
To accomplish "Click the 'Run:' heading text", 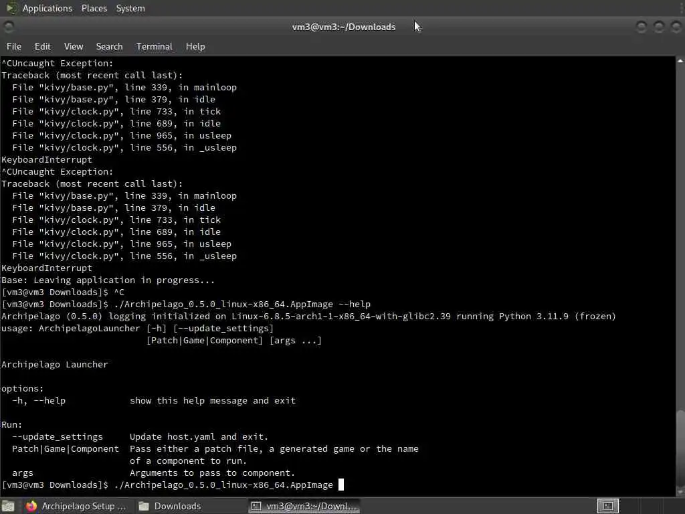I will (x=12, y=425).
